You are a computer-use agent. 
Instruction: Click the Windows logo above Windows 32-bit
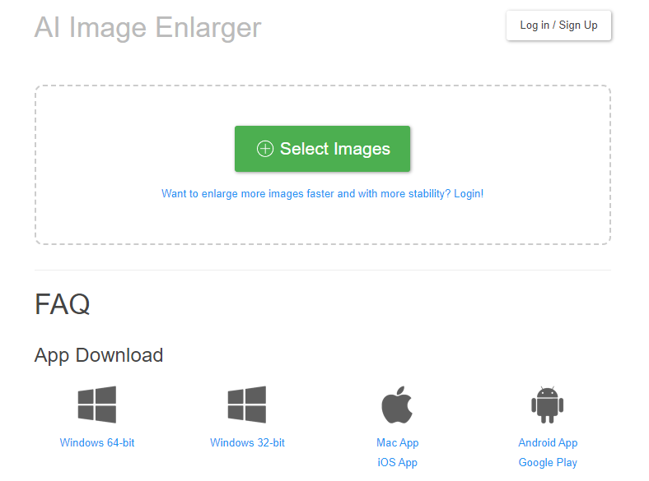[247, 405]
